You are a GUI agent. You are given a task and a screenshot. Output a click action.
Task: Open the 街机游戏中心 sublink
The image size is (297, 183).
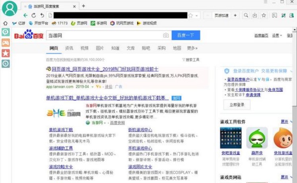coord(140,130)
